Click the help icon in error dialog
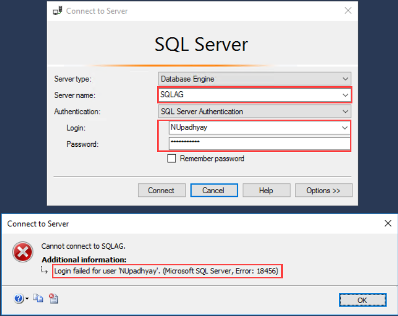398x316 pixels. 19,299
